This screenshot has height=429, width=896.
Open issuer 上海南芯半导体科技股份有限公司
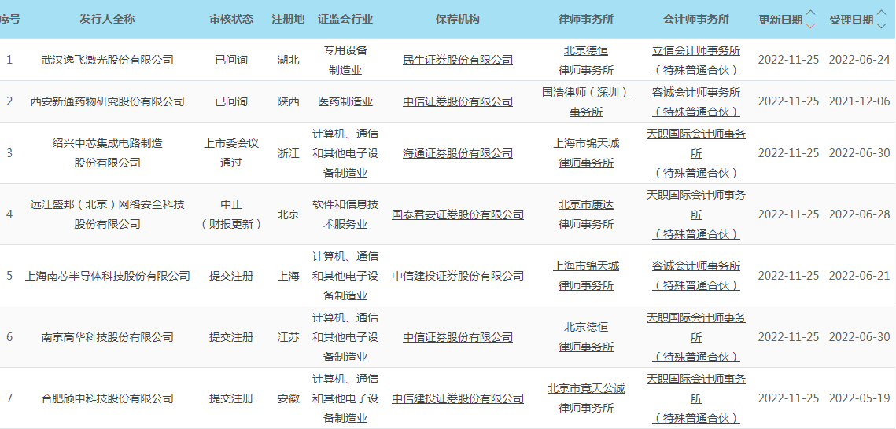coord(108,276)
